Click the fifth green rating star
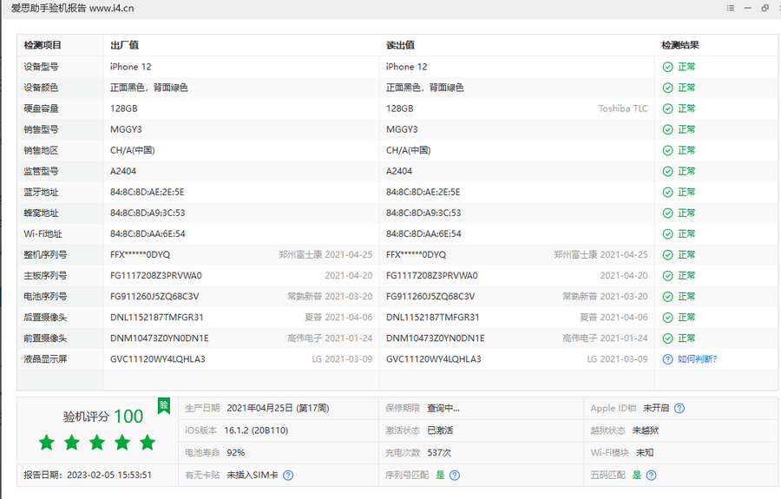Screen dimensions: 781x499 coord(148,442)
